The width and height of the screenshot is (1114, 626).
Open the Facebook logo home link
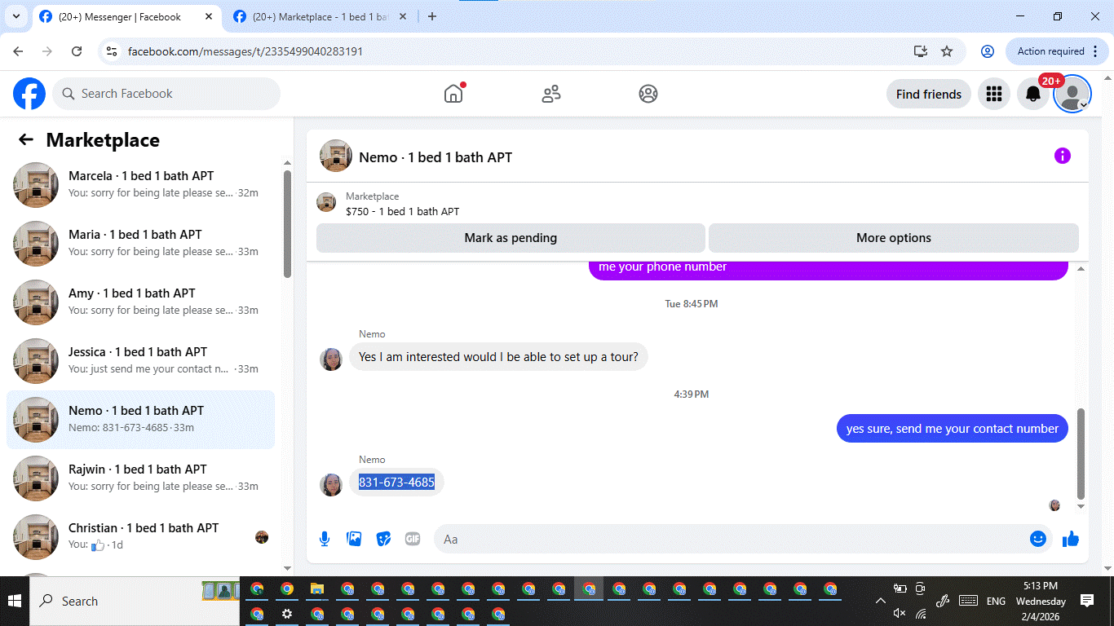tap(29, 94)
